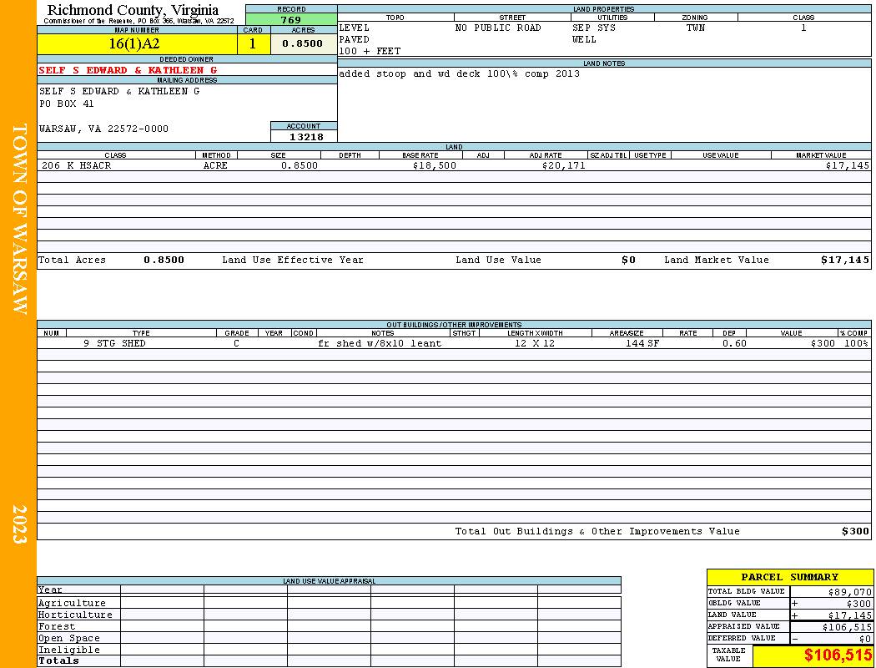Select the TWN zoning value

coord(696,28)
